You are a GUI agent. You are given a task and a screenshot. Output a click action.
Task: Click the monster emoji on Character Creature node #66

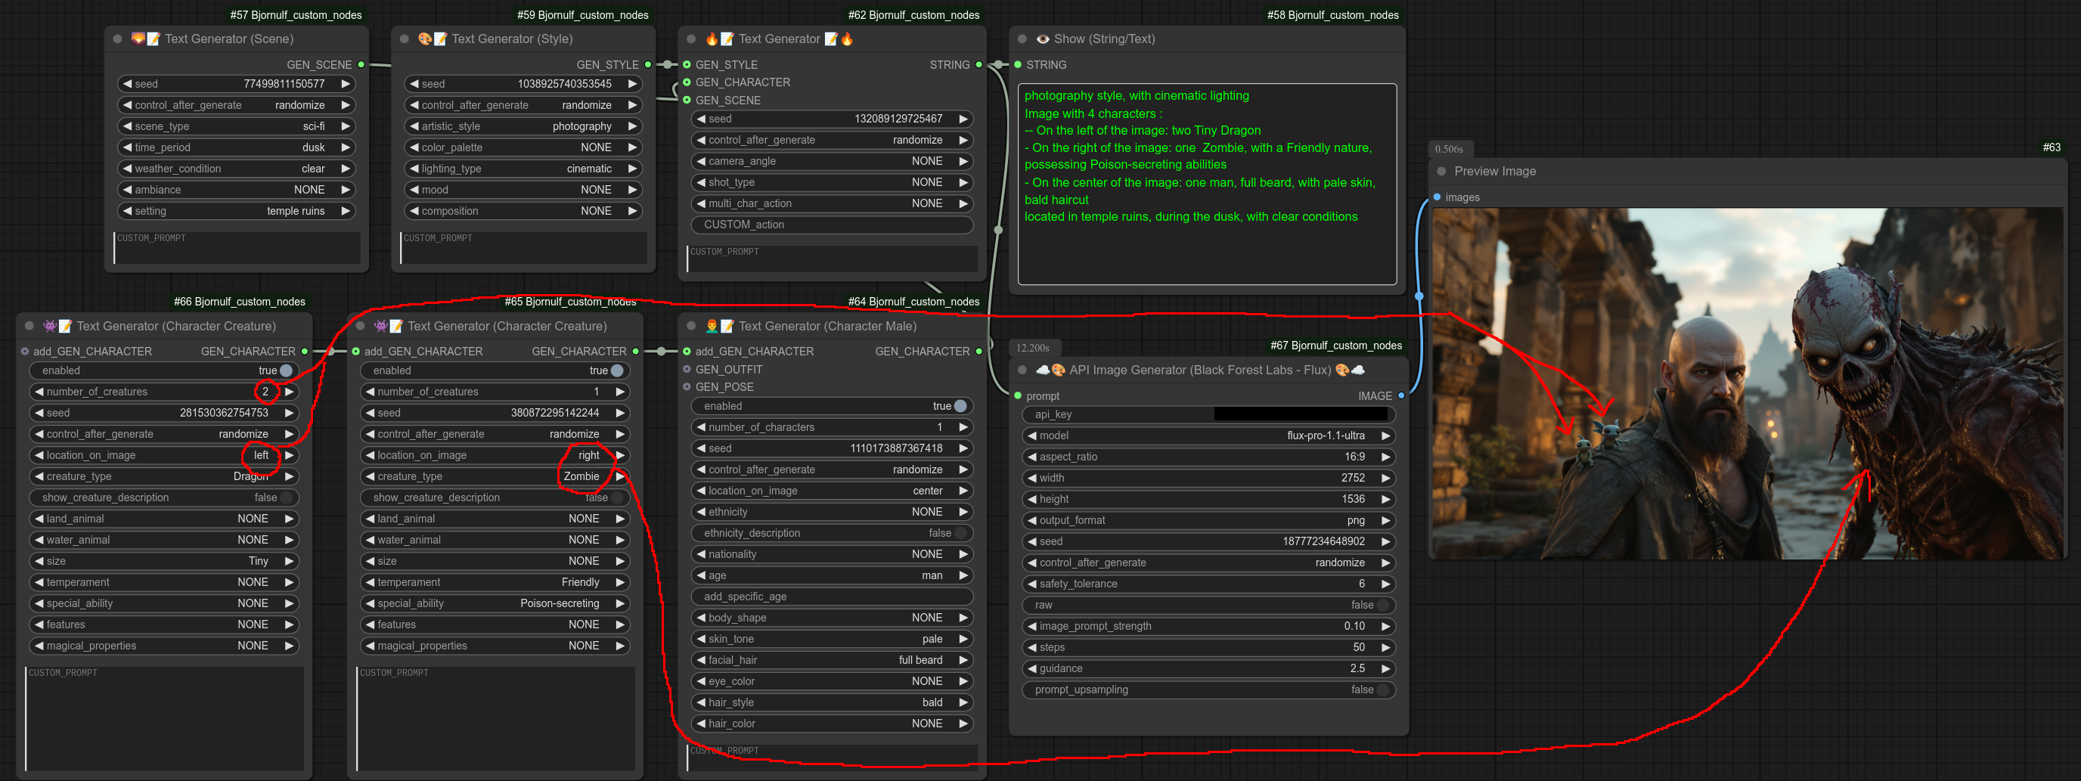pos(51,327)
